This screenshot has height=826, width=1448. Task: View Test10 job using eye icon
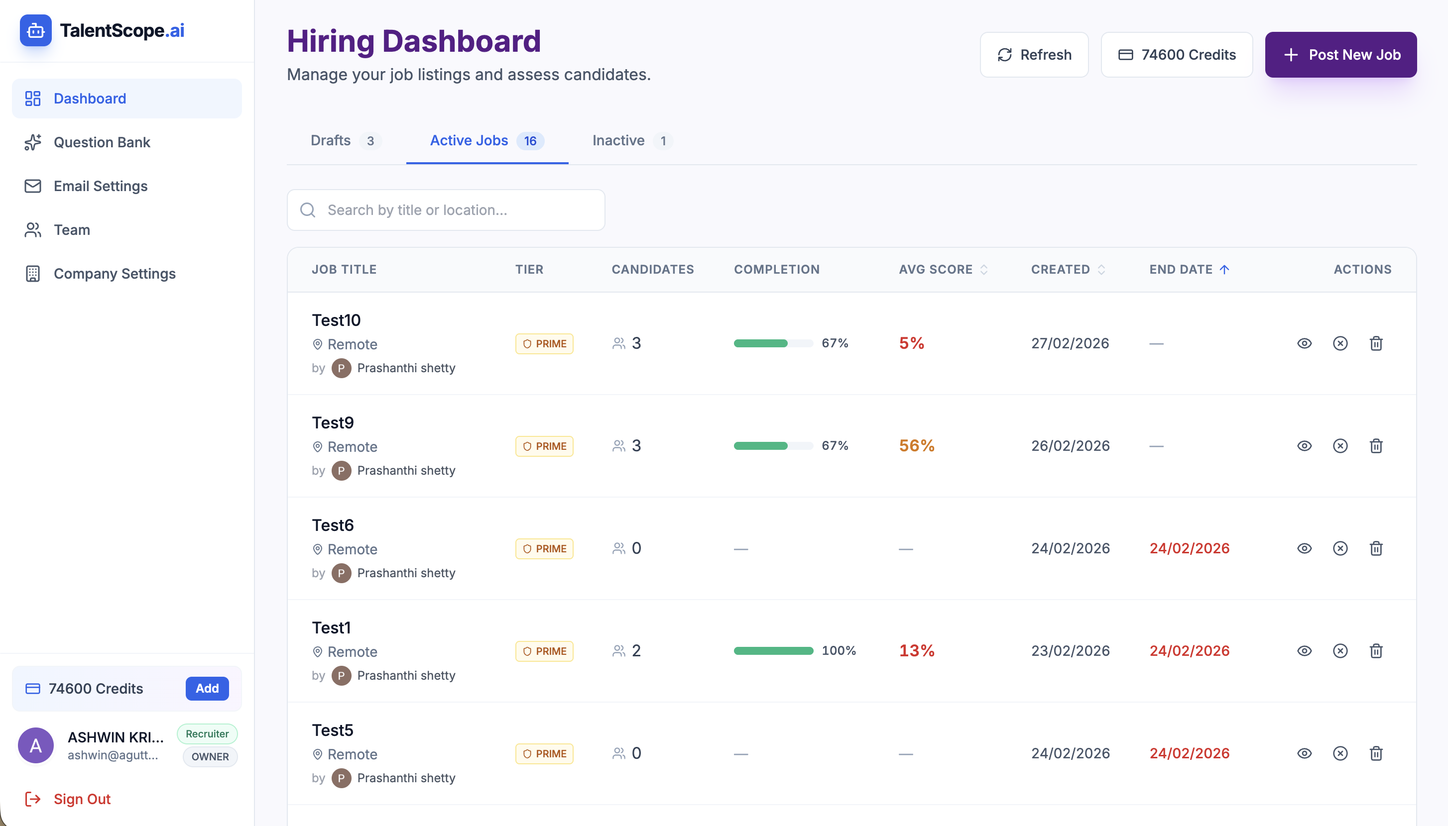pyautogui.click(x=1304, y=343)
